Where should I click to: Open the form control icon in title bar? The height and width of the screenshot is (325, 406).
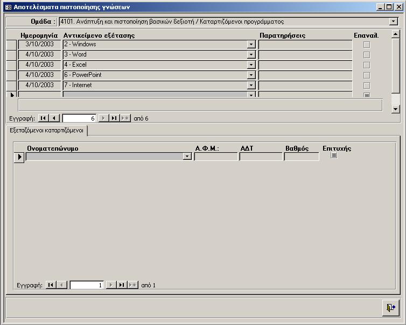8,8
